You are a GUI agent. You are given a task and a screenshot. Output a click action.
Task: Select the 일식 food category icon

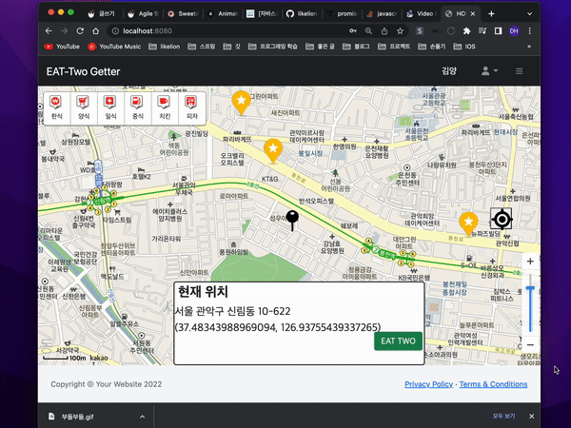pyautogui.click(x=110, y=107)
